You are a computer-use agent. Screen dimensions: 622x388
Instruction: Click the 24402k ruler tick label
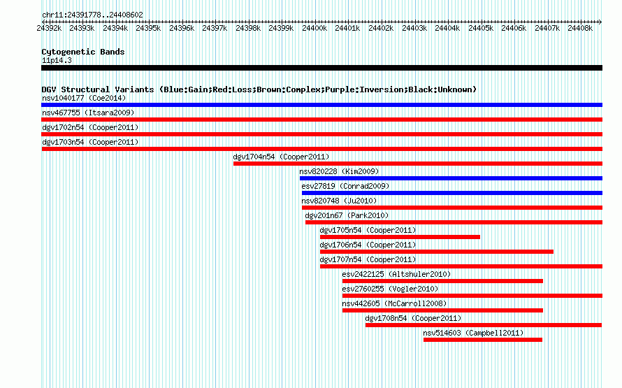pos(381,28)
